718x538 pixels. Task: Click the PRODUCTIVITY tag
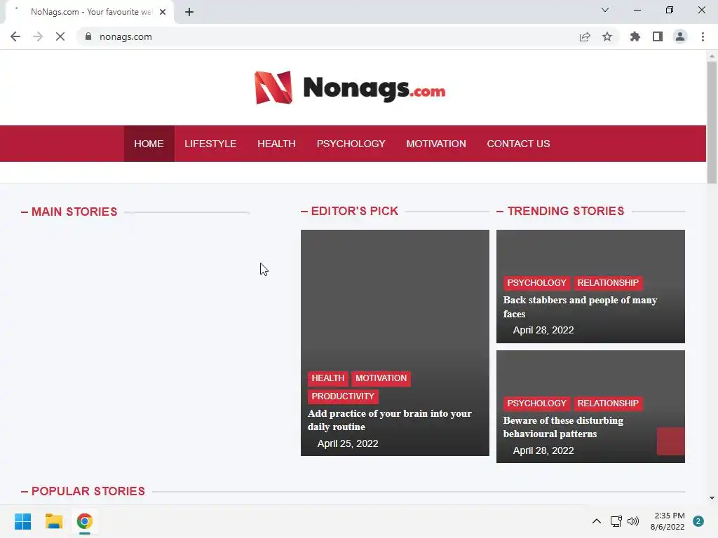pos(343,396)
